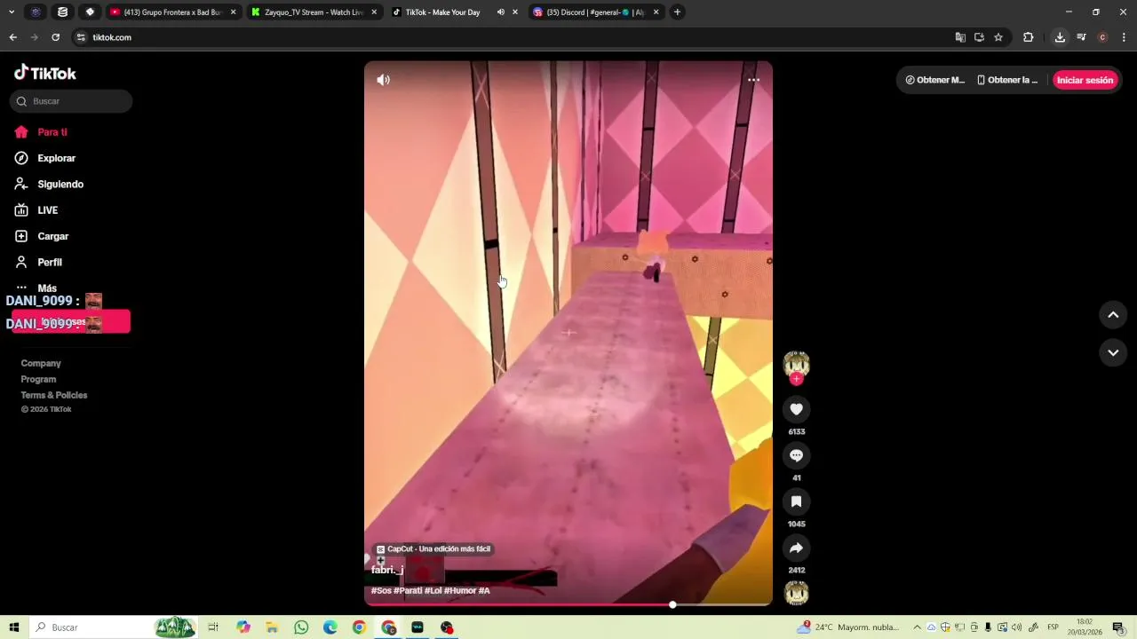Switch to Discord #general tab
The width and height of the screenshot is (1137, 639).
tap(596, 12)
